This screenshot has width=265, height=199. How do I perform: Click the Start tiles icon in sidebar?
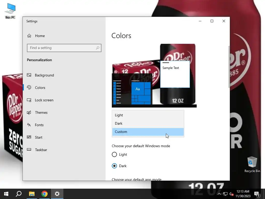point(29,137)
